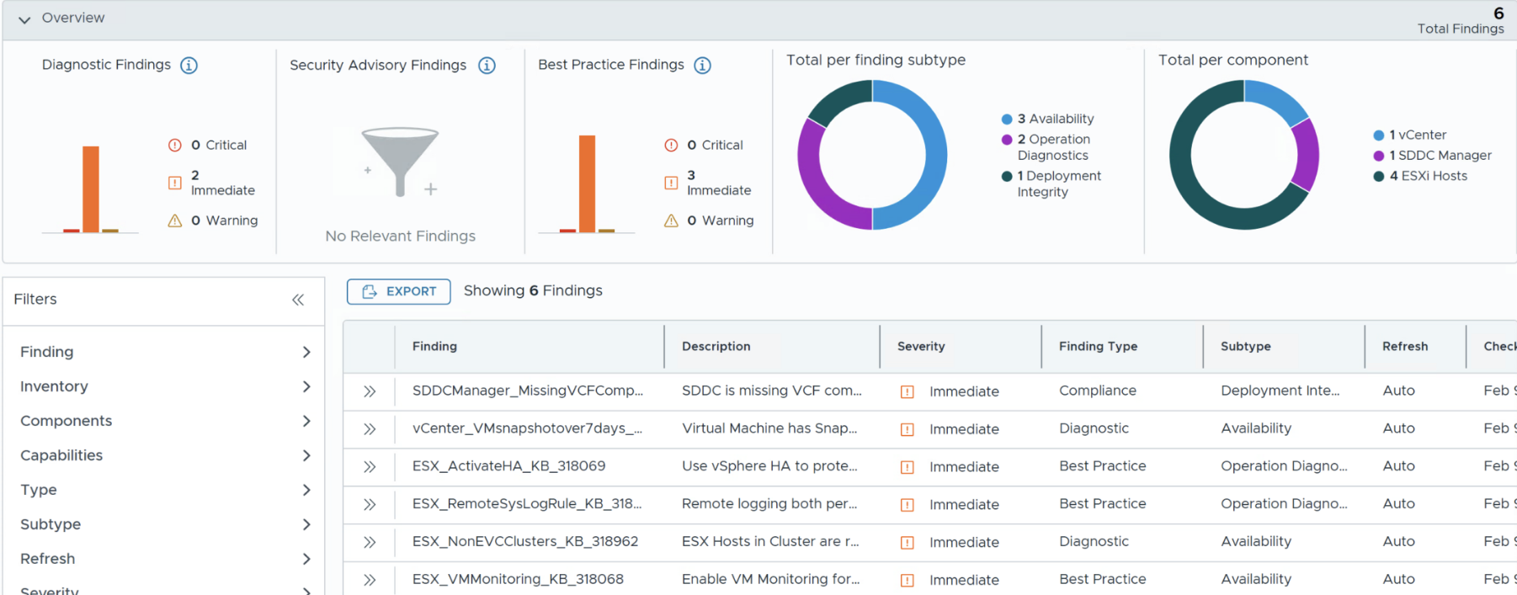Image resolution: width=1517 pixels, height=595 pixels.
Task: Click 'Total Findings' count label
Action: [1460, 29]
